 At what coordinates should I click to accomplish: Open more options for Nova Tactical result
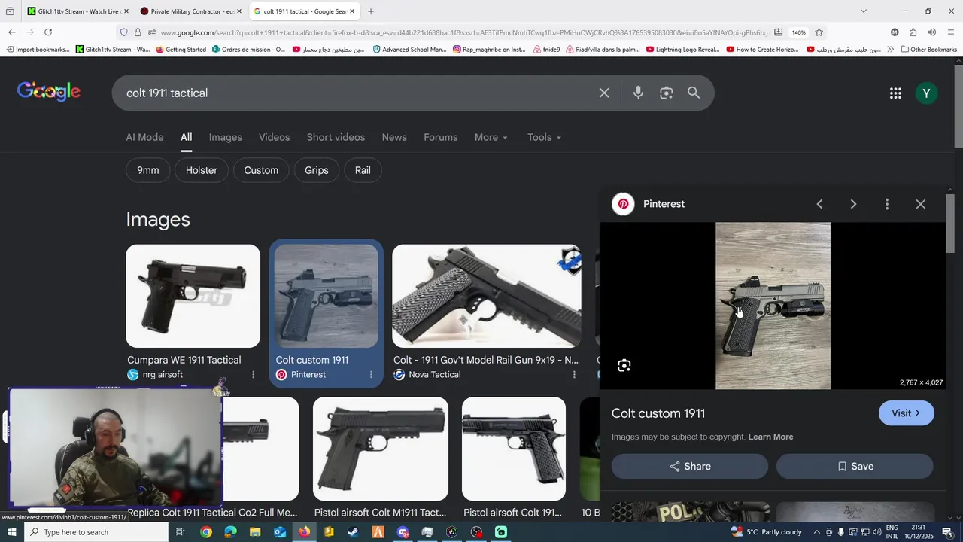[574, 375]
